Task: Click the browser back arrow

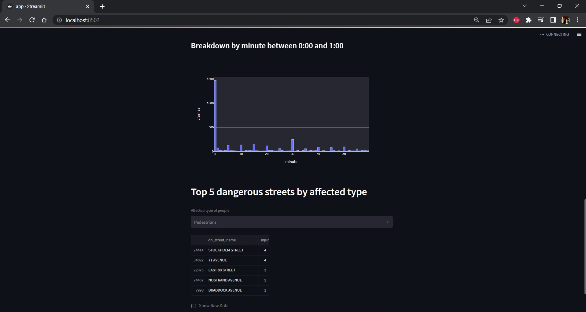Action: (8, 20)
